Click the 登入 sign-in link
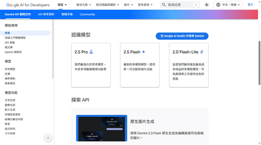Image resolution: width=261 pixels, height=145 pixels. point(250,4)
